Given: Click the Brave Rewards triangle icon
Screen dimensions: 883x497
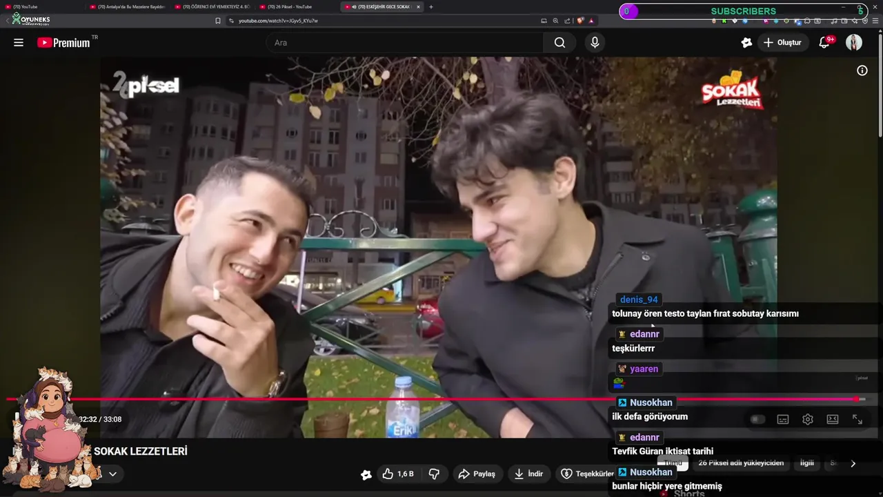Looking at the screenshot, I should [x=591, y=21].
